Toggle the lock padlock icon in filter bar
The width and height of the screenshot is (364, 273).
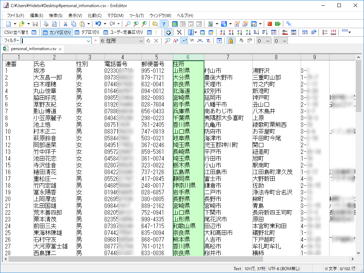pos(230,41)
